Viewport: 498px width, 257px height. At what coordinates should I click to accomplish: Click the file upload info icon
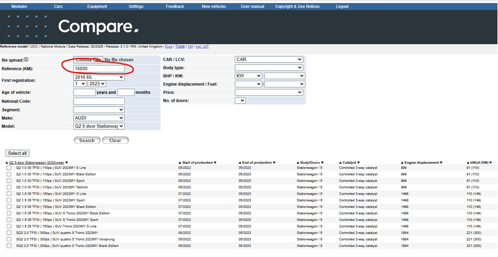pyautogui.click(x=26, y=59)
